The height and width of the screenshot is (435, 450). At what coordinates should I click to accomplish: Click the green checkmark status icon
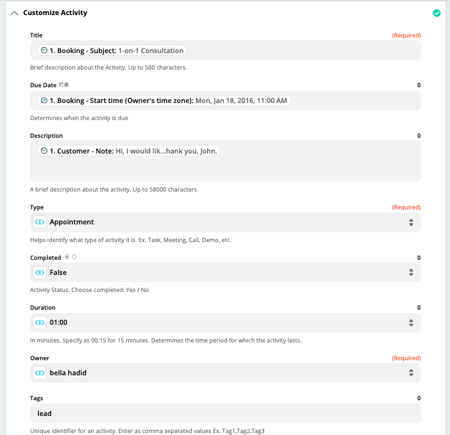pos(436,13)
